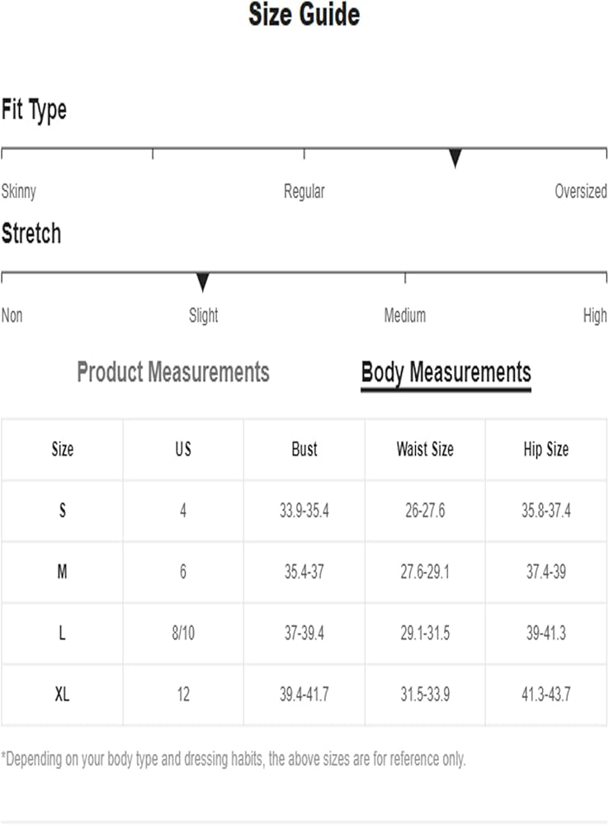
Task: Click the Non stretch label
Action: pos(12,315)
